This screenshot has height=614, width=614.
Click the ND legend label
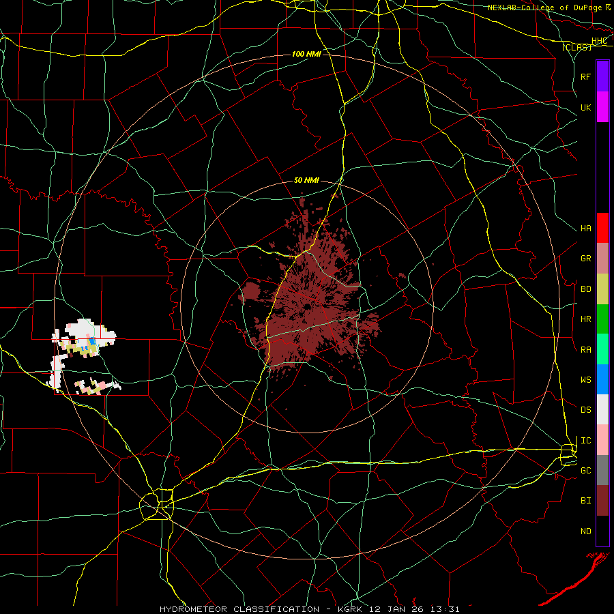pyautogui.click(x=585, y=531)
